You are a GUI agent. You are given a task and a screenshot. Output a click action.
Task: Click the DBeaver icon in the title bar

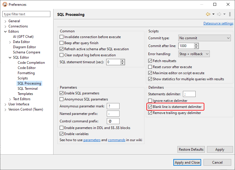tap(5, 4)
